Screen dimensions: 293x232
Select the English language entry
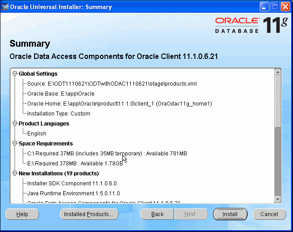tap(37, 134)
